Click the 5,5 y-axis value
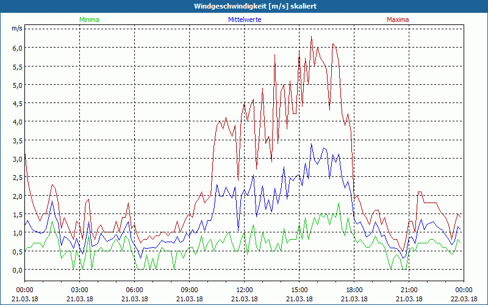The width and height of the screenshot is (488, 305). tap(18, 66)
